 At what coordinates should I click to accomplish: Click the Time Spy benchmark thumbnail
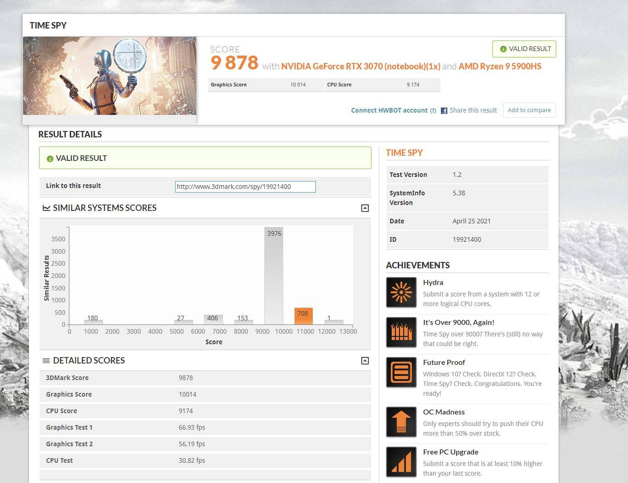coord(109,76)
